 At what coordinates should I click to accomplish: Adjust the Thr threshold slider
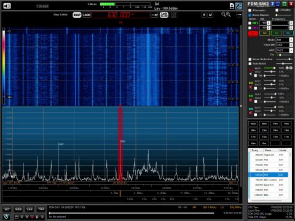click(285, 55)
